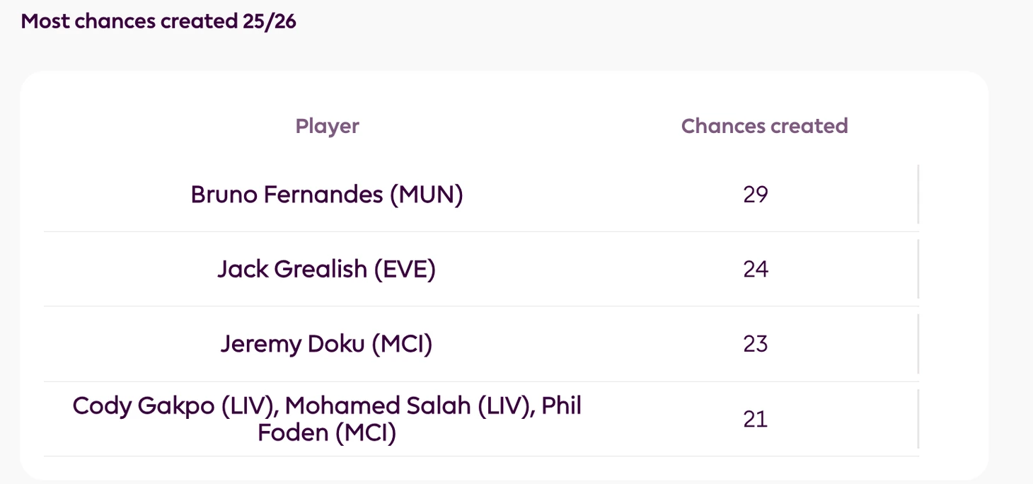Open Bruno Fernandes player name
Screen dimensions: 1033x484
click(x=287, y=195)
